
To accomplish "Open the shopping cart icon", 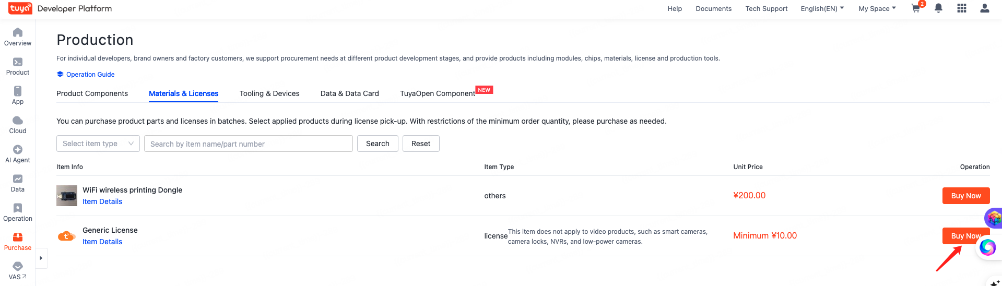I will [x=916, y=8].
